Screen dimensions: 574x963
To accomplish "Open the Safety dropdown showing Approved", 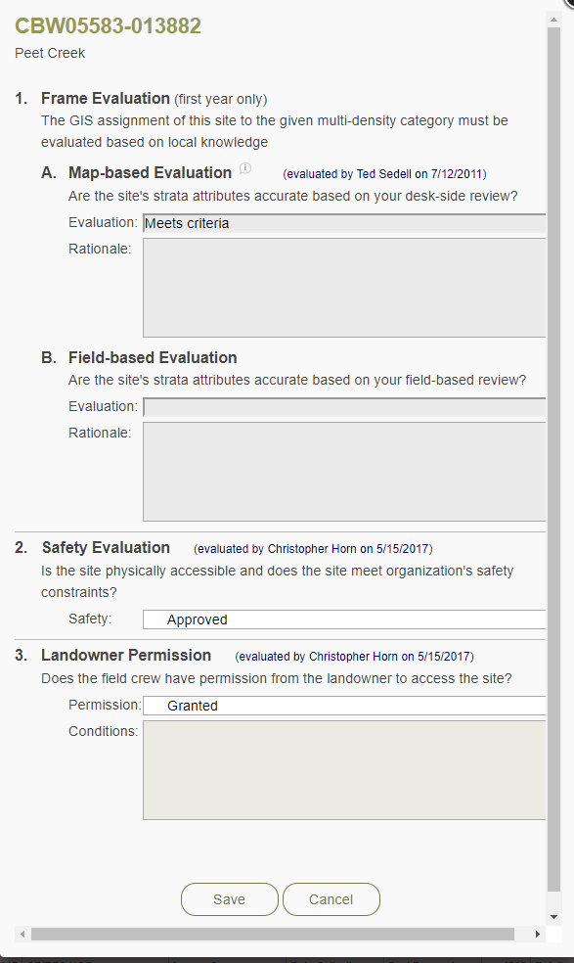I will [x=344, y=619].
